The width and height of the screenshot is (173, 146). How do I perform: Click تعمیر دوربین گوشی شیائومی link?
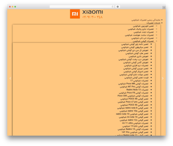(136, 69)
